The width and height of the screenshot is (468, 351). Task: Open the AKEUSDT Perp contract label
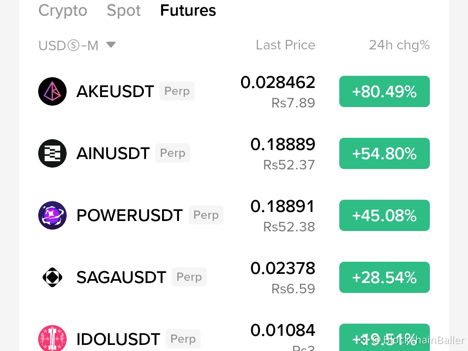(x=177, y=91)
